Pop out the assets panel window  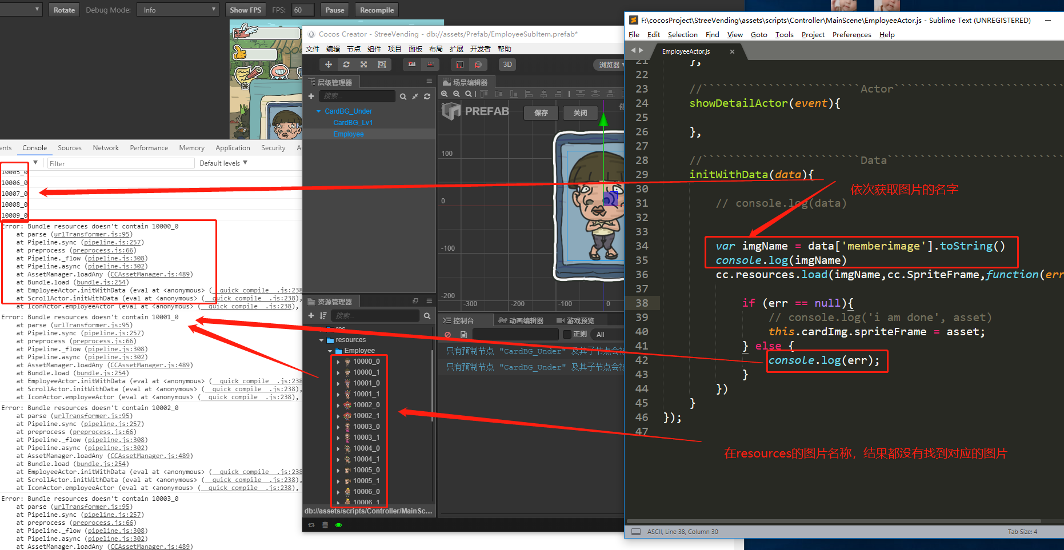[x=415, y=301]
